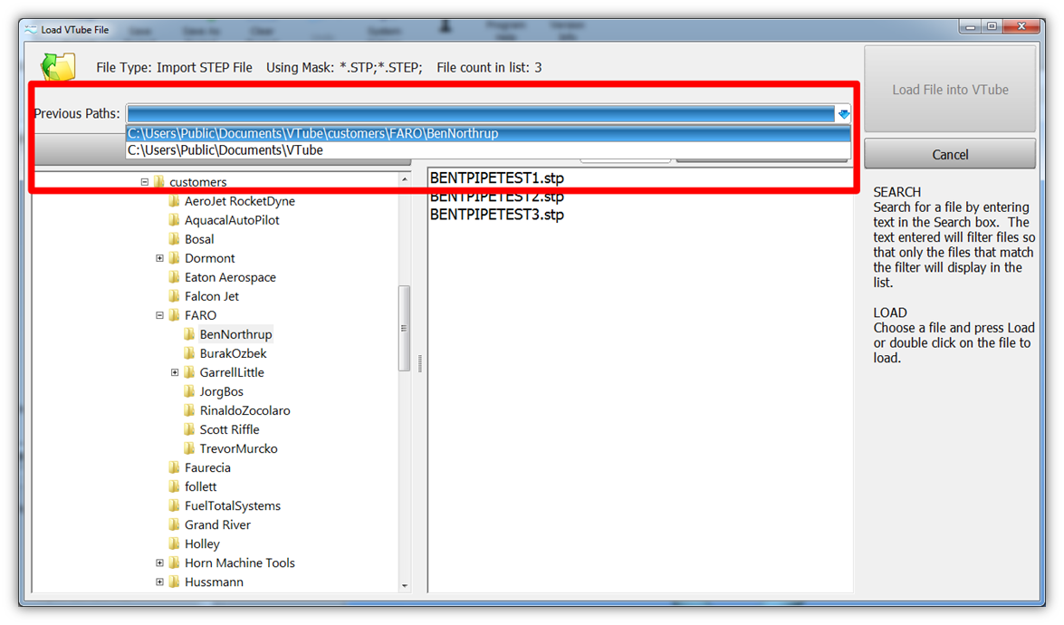Expand the GarrellLittle folder node
This screenshot has height=625, width=1064.
[x=175, y=373]
